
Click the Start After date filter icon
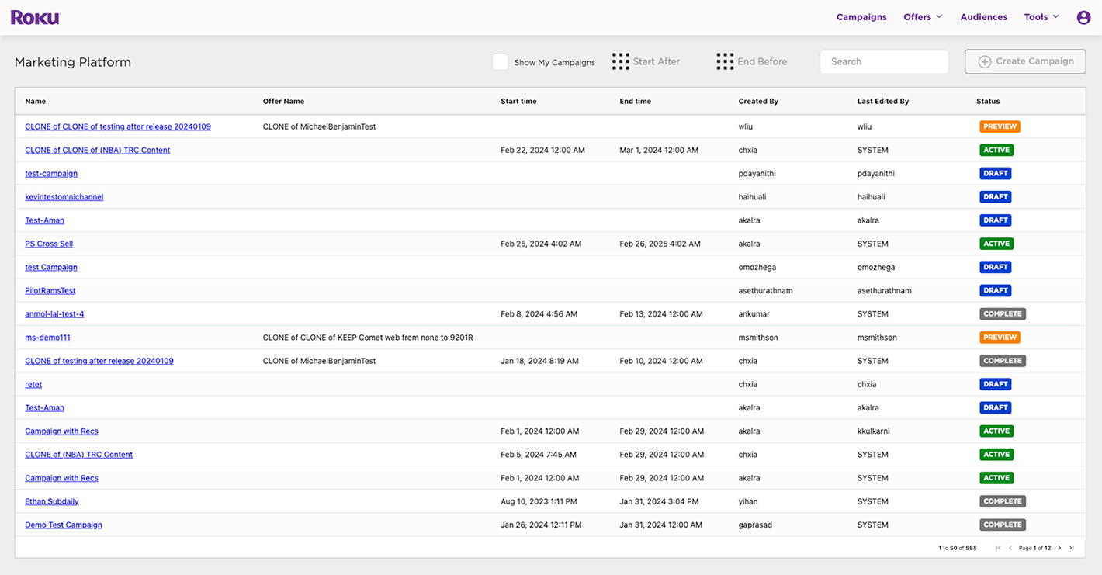point(621,61)
